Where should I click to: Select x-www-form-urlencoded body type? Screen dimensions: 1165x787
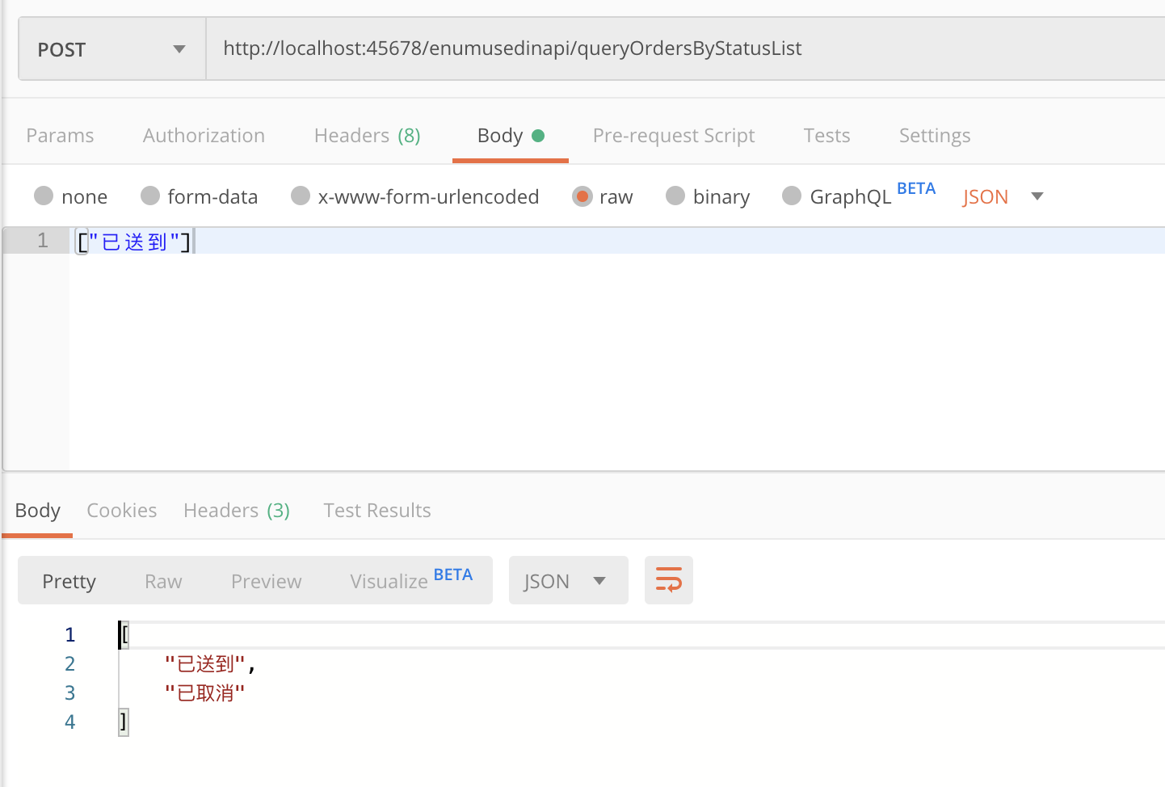tap(301, 196)
